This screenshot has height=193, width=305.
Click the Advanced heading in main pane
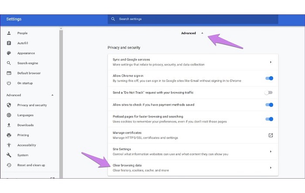[189, 33]
